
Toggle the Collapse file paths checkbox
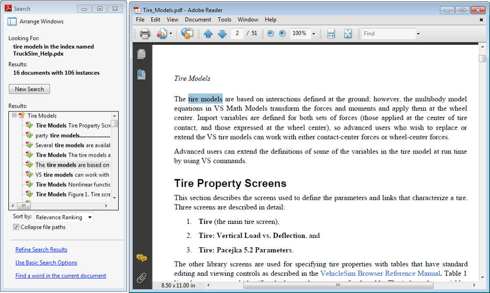click(x=16, y=227)
